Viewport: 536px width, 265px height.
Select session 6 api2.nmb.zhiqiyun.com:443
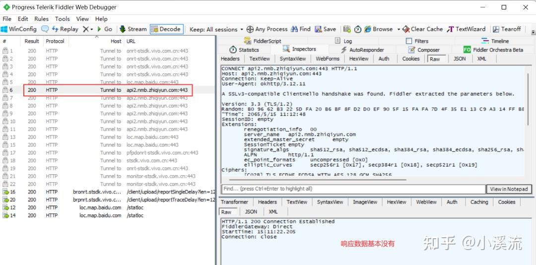click(108, 90)
